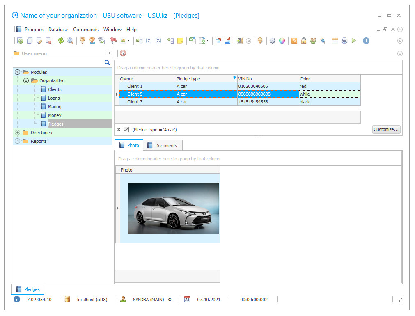This screenshot has height=316, width=415.
Task: Click the Edit record pencil icon
Action: 39,41
